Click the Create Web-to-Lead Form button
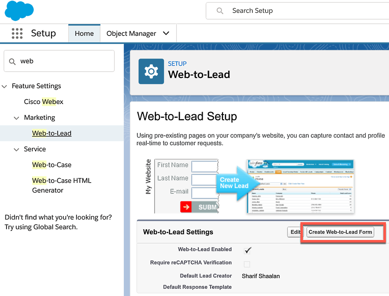This screenshot has height=296, width=389. click(x=340, y=232)
